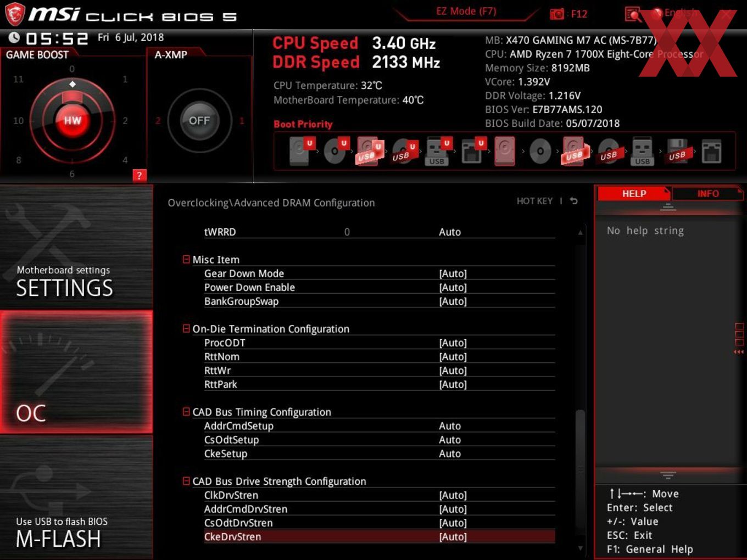This screenshot has width=747, height=560.
Task: Collapse CAD Bus Timing Configuration section
Action: [186, 411]
